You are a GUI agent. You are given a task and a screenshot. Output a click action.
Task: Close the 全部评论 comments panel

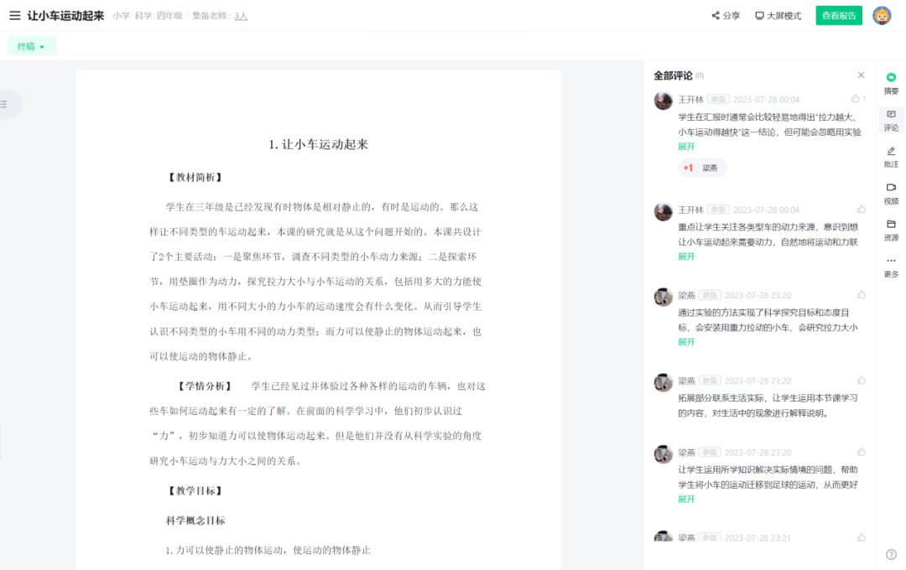point(861,75)
